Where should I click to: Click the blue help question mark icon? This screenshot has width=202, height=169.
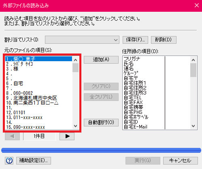(9, 160)
